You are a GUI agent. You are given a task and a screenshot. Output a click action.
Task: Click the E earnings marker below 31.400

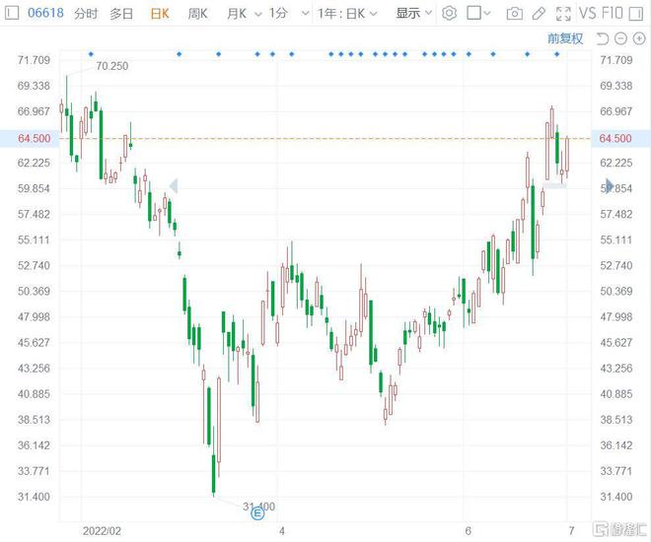(258, 512)
